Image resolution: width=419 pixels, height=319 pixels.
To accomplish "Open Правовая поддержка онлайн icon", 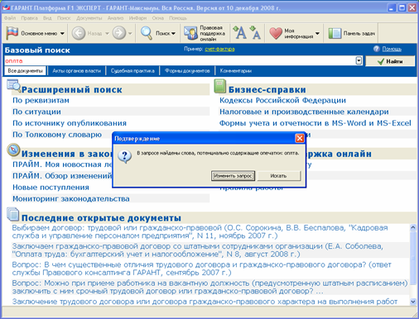I will 190,33.
